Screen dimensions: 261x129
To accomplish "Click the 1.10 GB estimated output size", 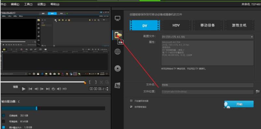I will 28,127.
